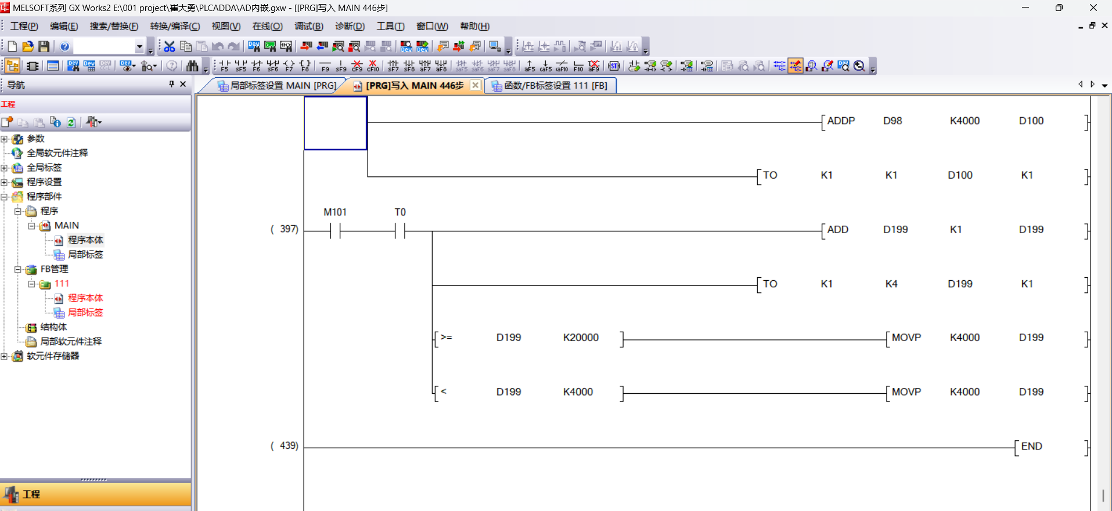Open the 工程(P) menu
1112x511 pixels.
24,26
